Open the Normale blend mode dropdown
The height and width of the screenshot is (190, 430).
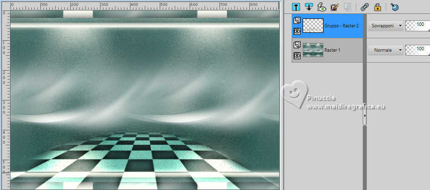point(385,50)
